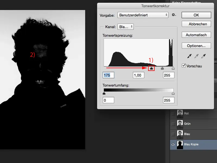Click the histogram in Tonwertspreizung

pos(139,52)
